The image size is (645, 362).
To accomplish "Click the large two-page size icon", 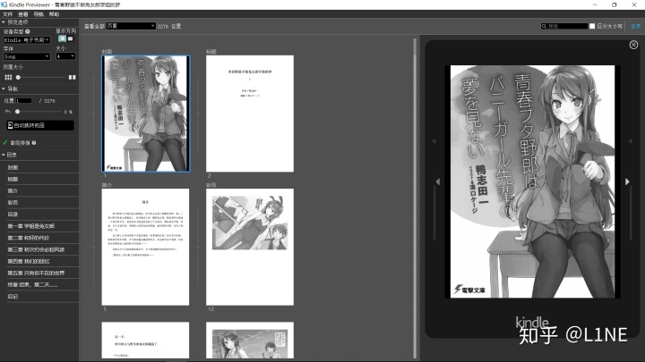I will (72, 77).
